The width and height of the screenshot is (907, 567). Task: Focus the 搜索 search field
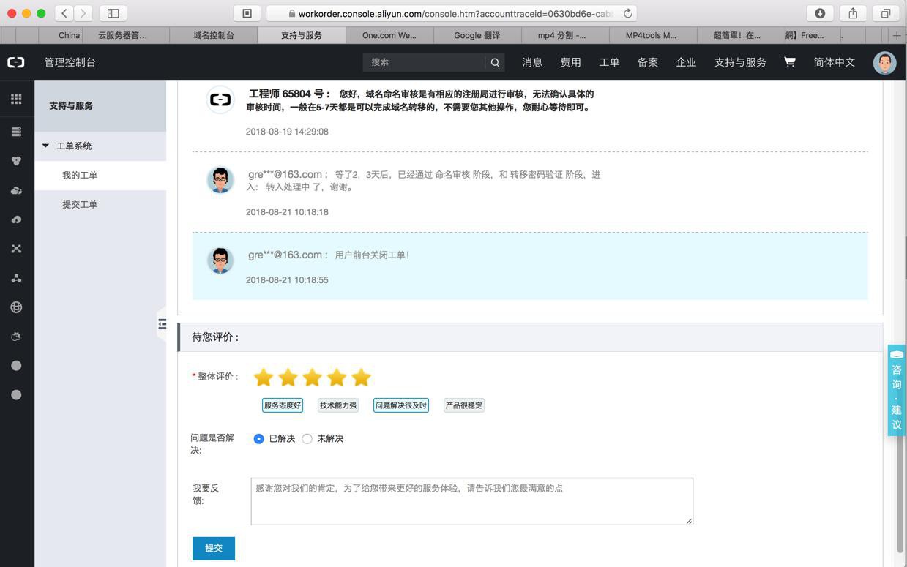pos(425,62)
